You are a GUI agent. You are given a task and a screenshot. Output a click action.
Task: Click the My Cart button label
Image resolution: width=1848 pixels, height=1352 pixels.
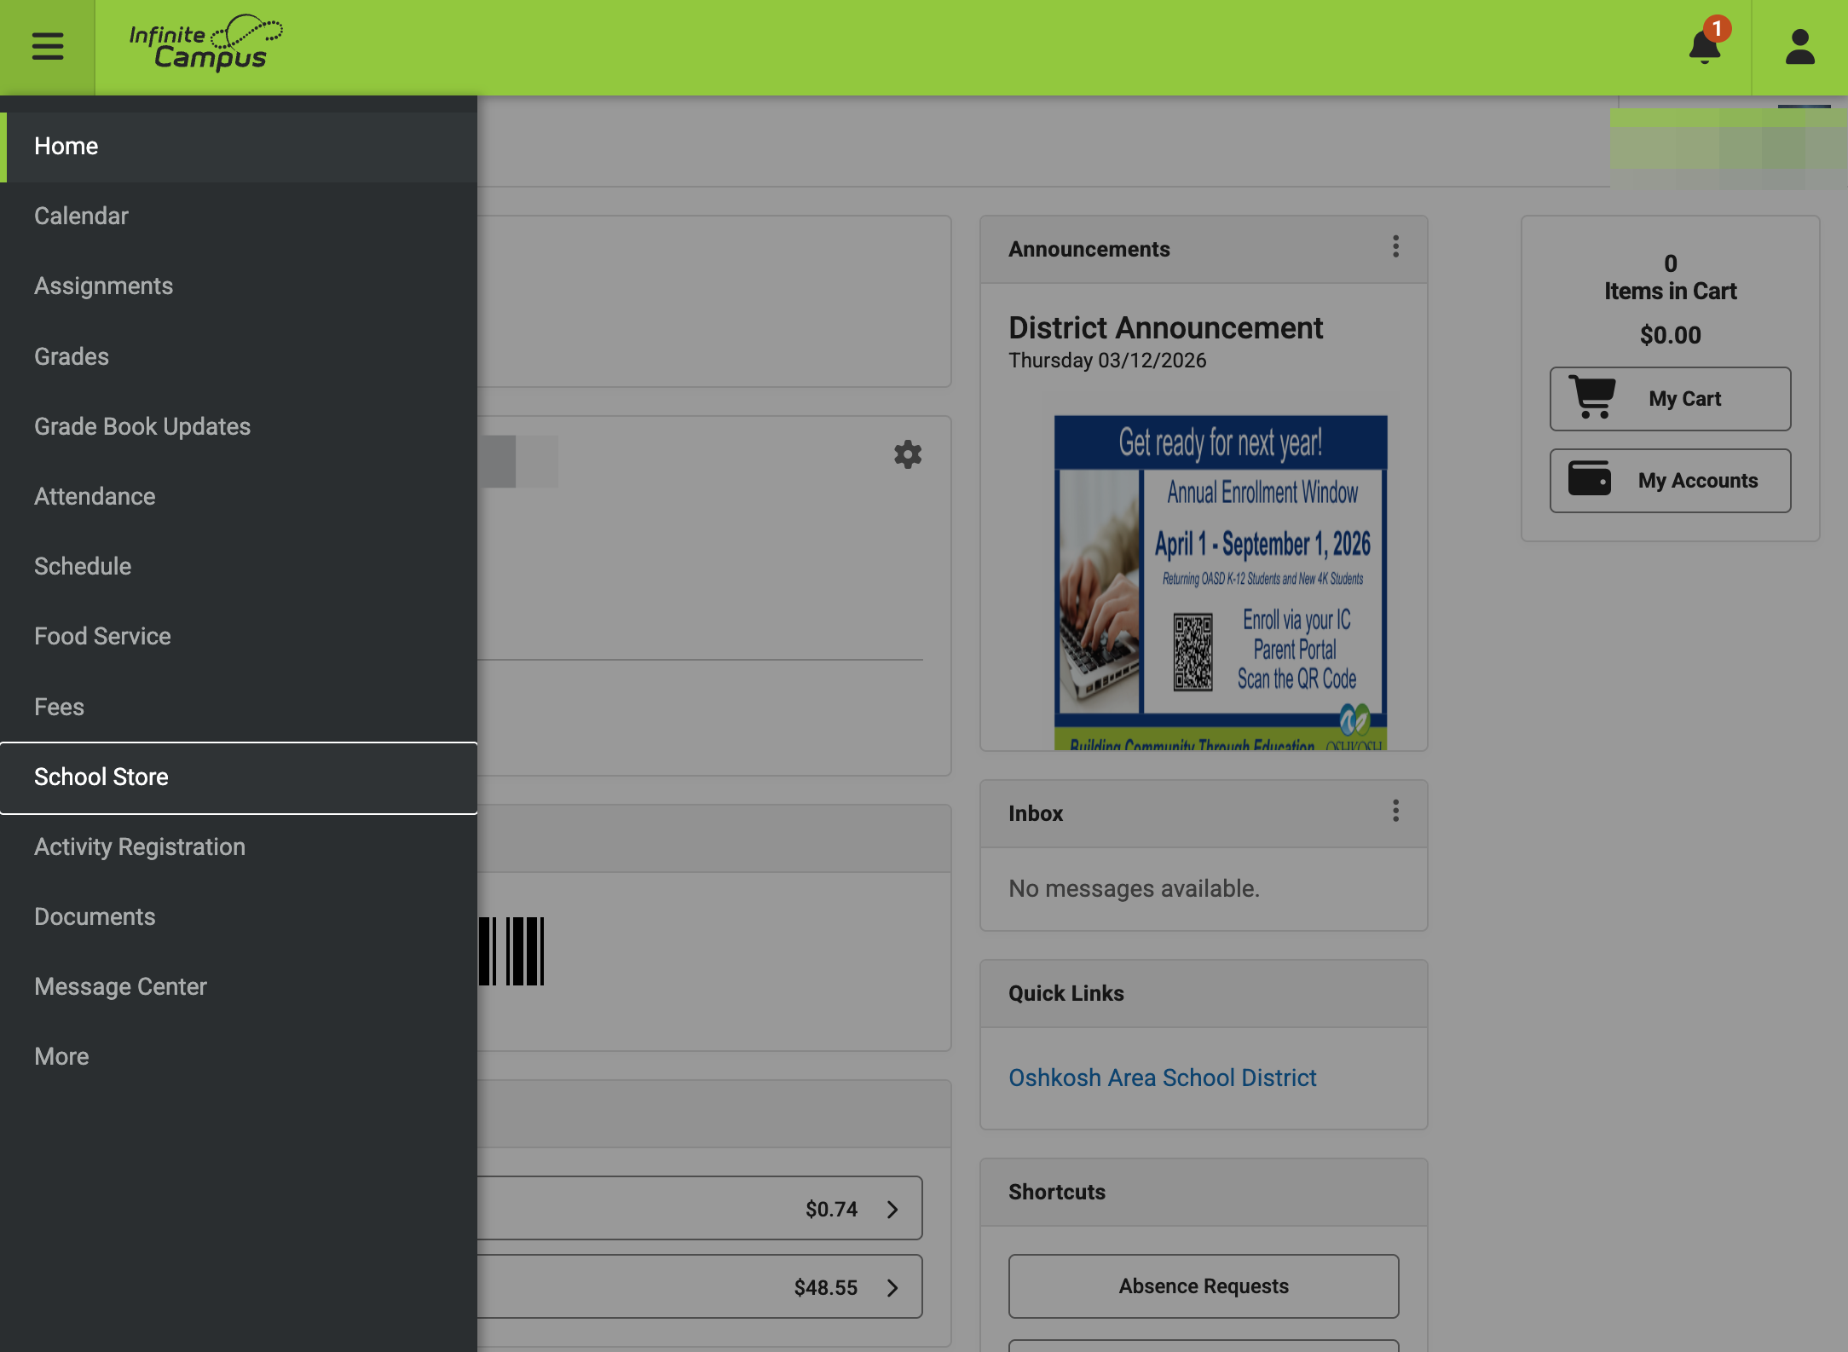click(1684, 399)
